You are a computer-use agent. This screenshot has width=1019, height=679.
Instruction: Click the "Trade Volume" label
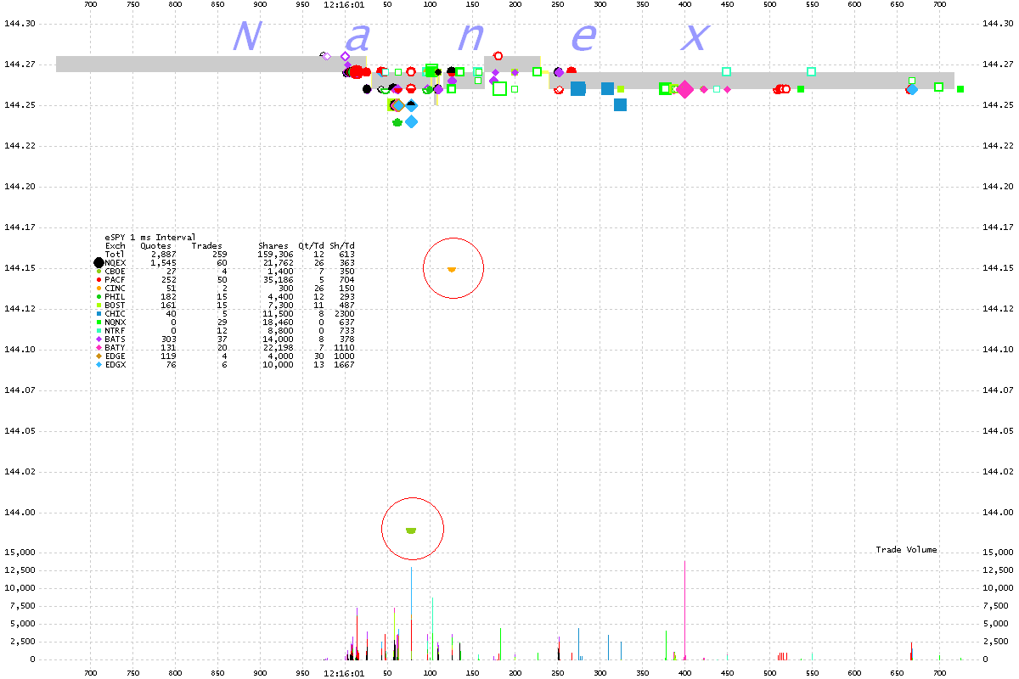[x=907, y=550]
